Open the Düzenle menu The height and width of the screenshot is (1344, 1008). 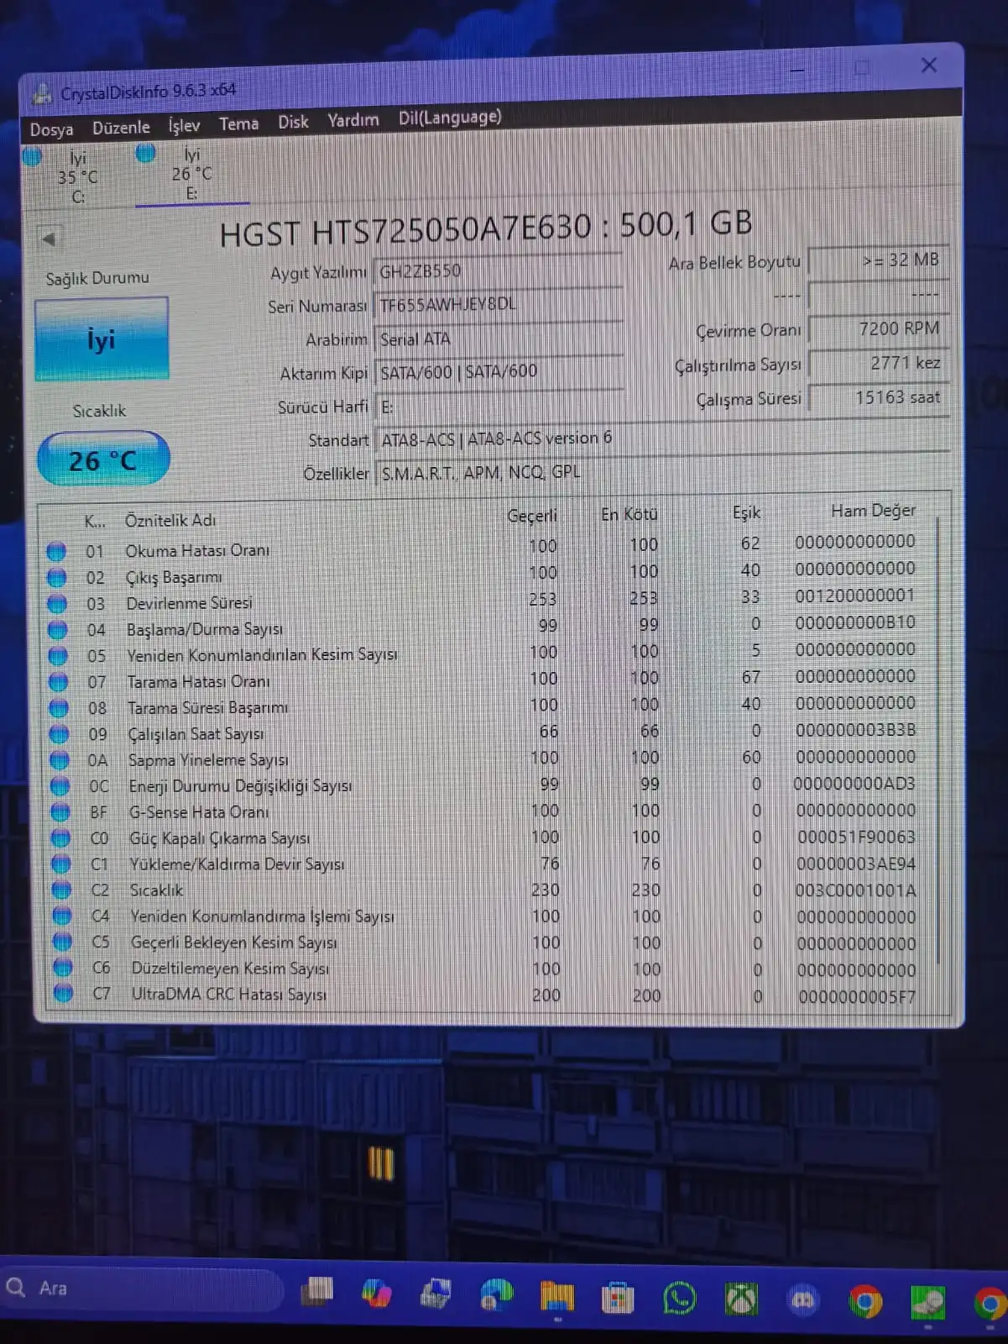[x=121, y=127]
